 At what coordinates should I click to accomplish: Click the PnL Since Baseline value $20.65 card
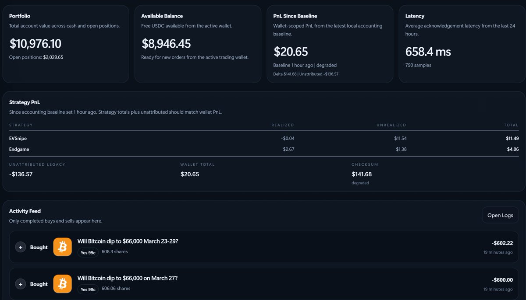(x=291, y=52)
